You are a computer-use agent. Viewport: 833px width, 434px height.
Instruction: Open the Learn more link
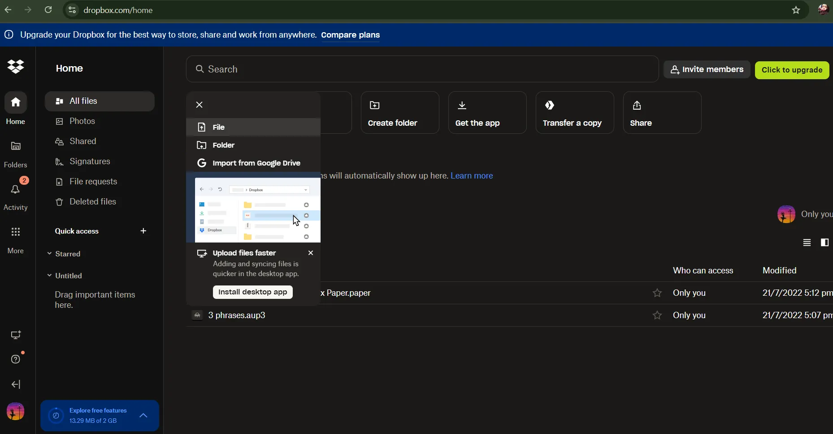[472, 176]
